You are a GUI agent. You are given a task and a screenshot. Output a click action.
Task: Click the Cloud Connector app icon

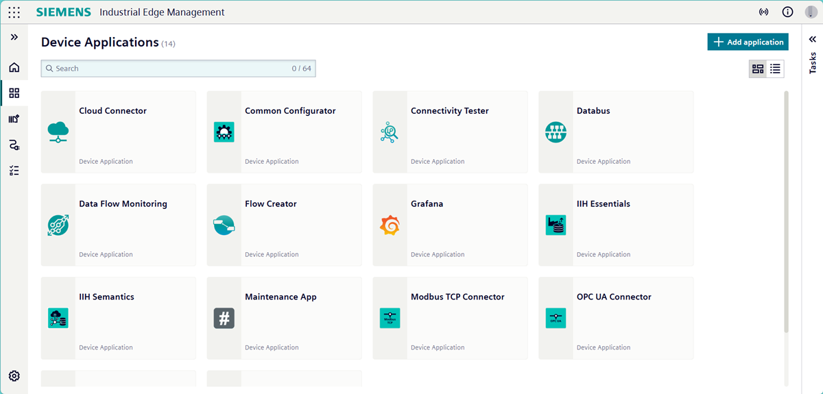click(58, 132)
